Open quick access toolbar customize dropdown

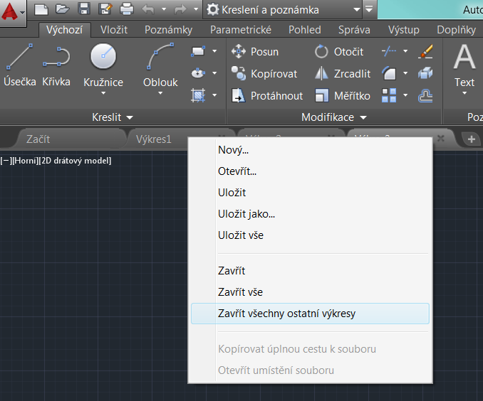coord(369,9)
